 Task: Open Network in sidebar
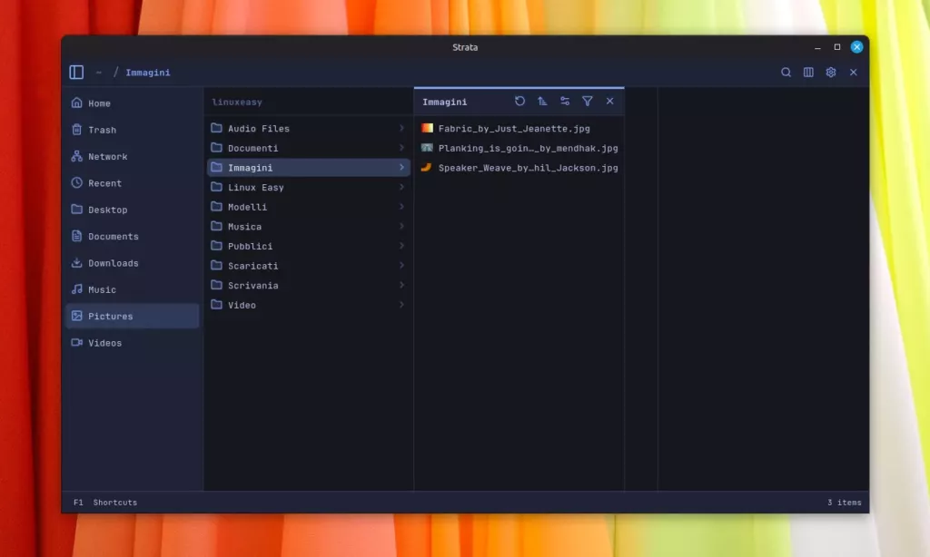(x=133, y=156)
